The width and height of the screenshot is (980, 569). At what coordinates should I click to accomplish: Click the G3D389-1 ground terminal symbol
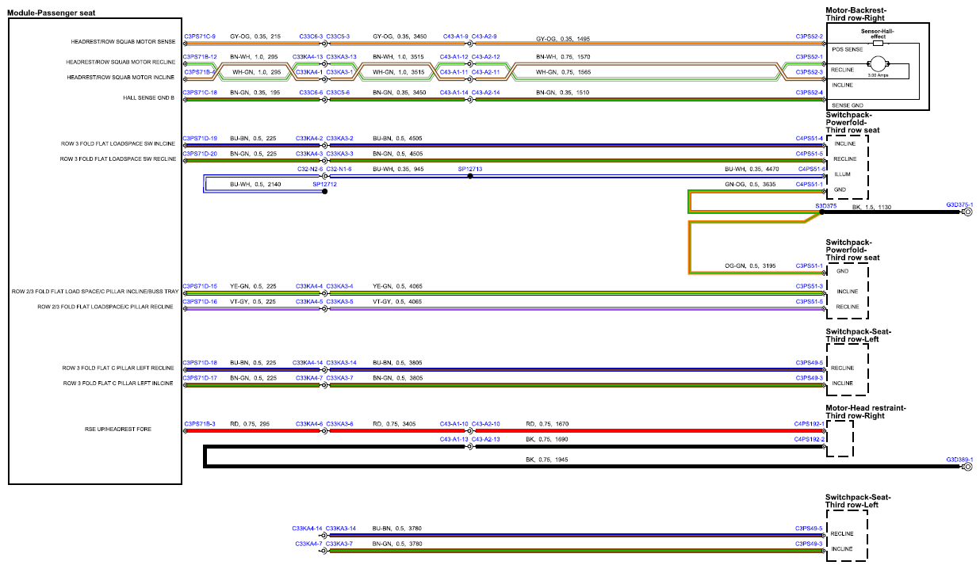coord(967,467)
